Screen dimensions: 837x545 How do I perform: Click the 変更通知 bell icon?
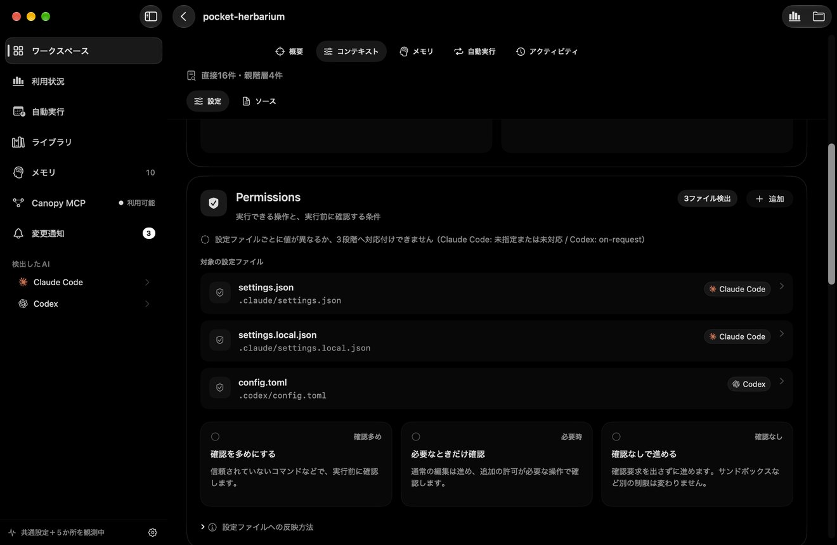click(x=18, y=233)
